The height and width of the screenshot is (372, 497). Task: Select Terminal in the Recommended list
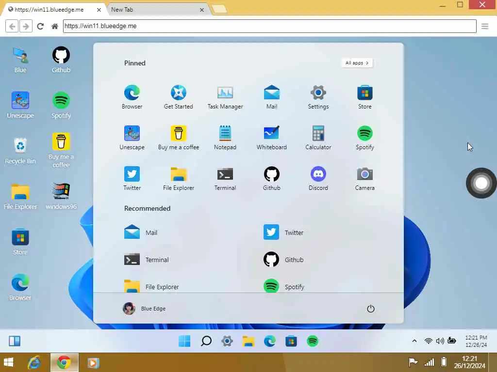click(146, 260)
